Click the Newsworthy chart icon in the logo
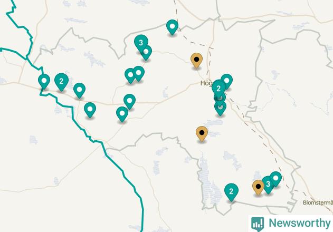This screenshot has width=333, height=232. (258, 224)
